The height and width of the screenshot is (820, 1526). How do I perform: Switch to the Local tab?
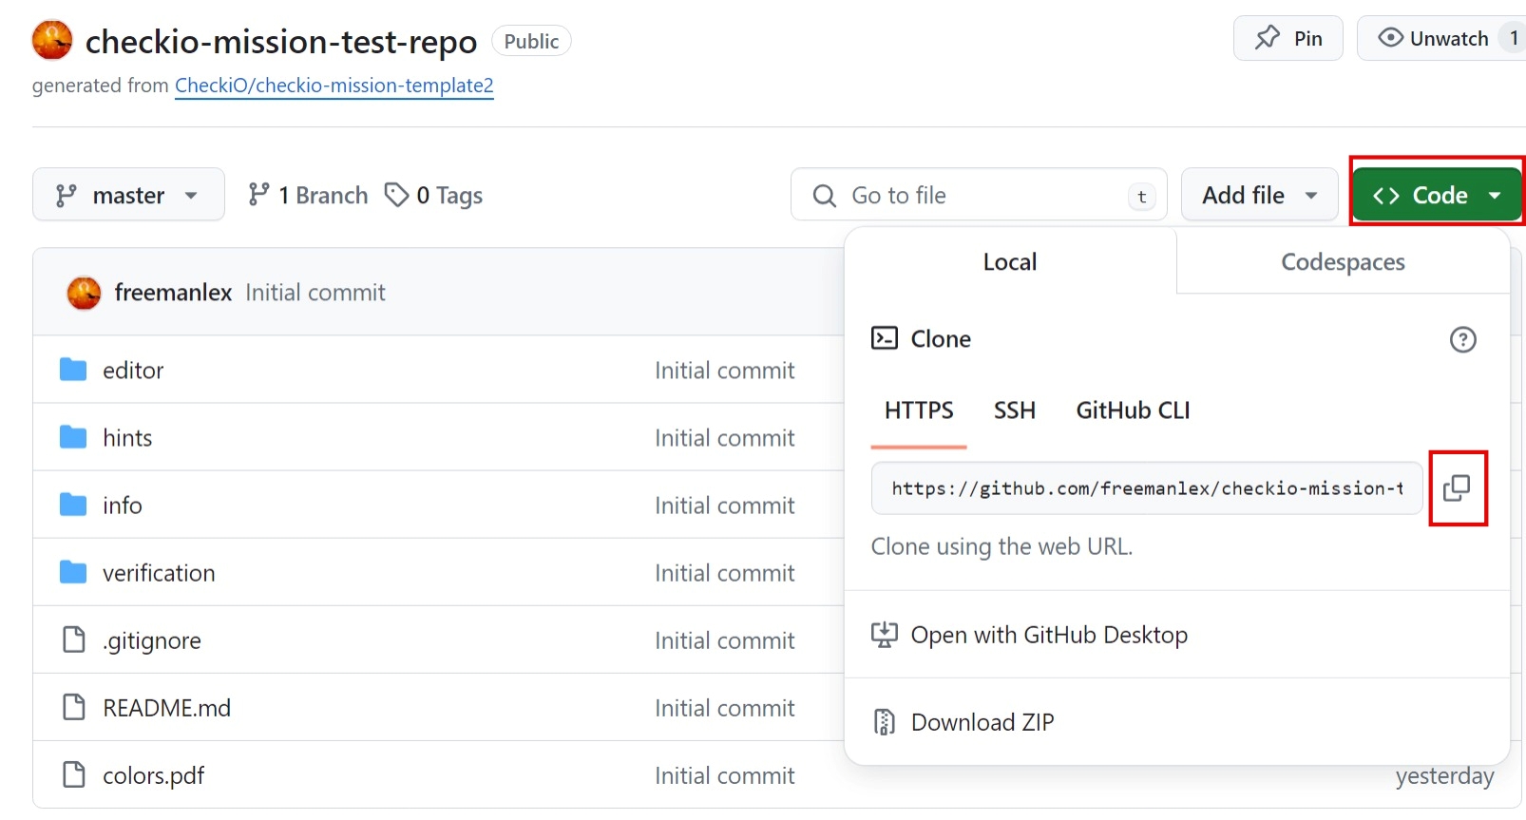point(1010,261)
